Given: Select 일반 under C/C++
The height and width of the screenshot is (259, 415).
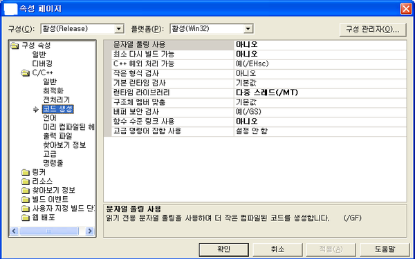Looking at the screenshot, I should pos(50,81).
